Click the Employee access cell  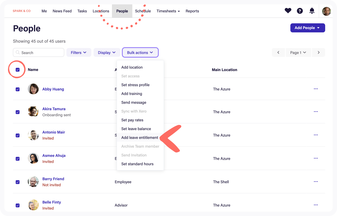[123, 182]
